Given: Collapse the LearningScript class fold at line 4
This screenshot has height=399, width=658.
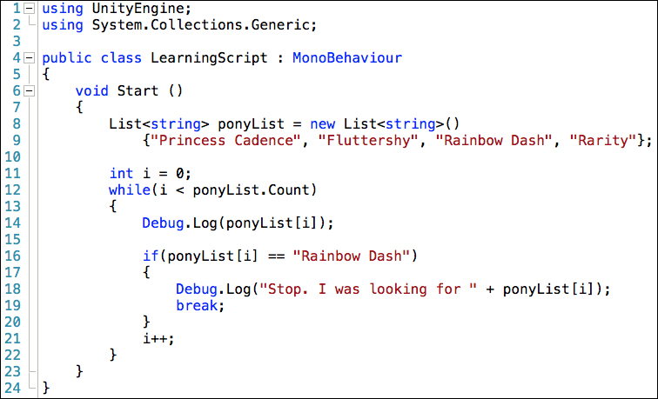Looking at the screenshot, I should (29, 58).
